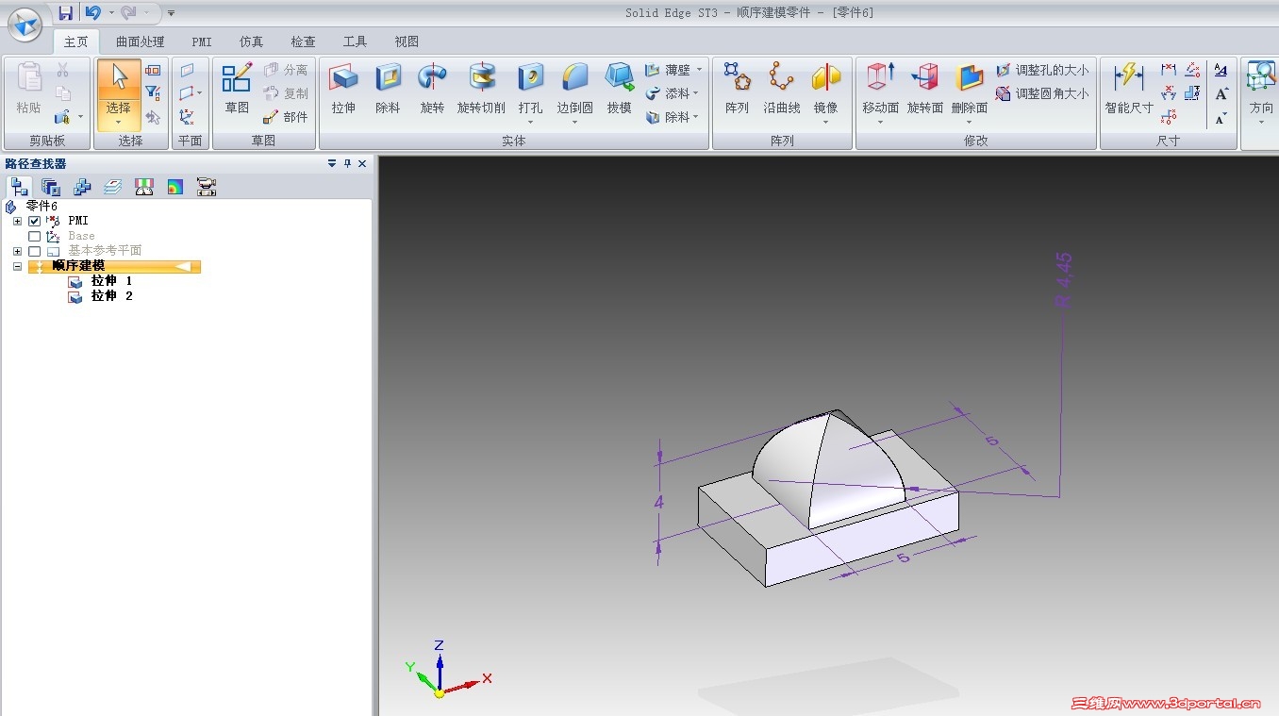Expand the PMI tree node
This screenshot has width=1279, height=716.
(x=17, y=221)
